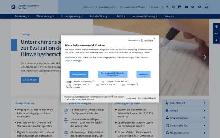
Task: Click the map pin Anfahrt icon
Action: coord(167,110)
